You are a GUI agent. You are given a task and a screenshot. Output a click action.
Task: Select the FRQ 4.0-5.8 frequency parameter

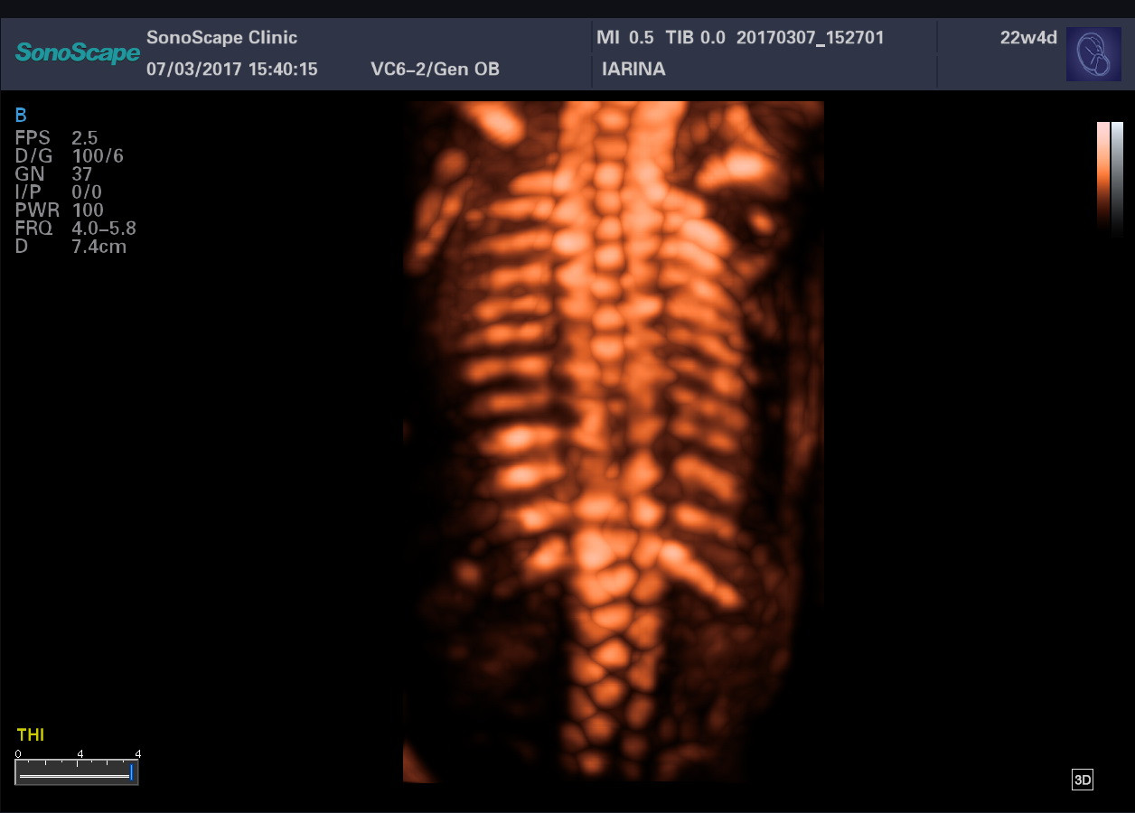76,229
